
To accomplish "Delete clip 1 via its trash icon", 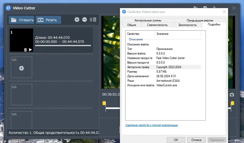I will coord(25,50).
